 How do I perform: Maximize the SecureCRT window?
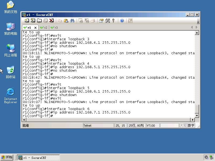coord(192,15)
